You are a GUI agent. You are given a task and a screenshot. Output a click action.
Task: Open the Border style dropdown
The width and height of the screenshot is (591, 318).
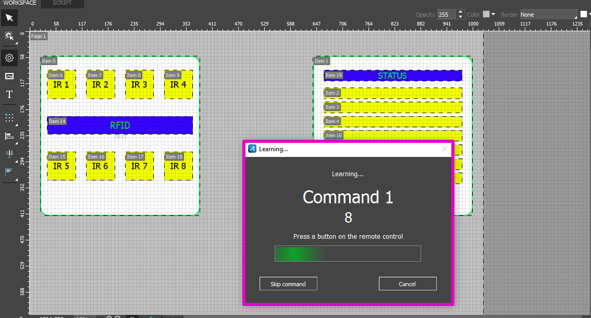(x=548, y=15)
